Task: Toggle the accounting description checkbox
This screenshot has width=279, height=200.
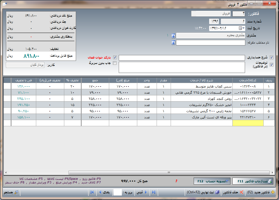Action: (271, 58)
